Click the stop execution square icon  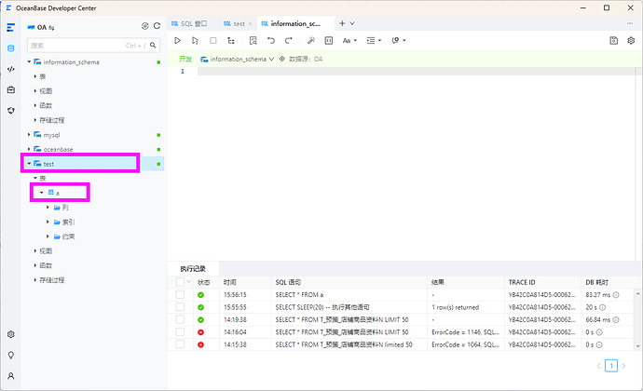pyautogui.click(x=213, y=40)
